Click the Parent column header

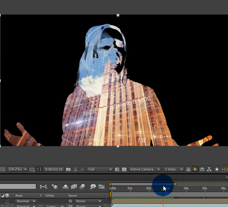pos(73,195)
